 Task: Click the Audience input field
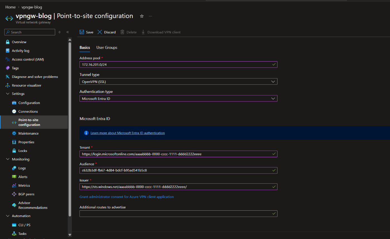(x=178, y=170)
